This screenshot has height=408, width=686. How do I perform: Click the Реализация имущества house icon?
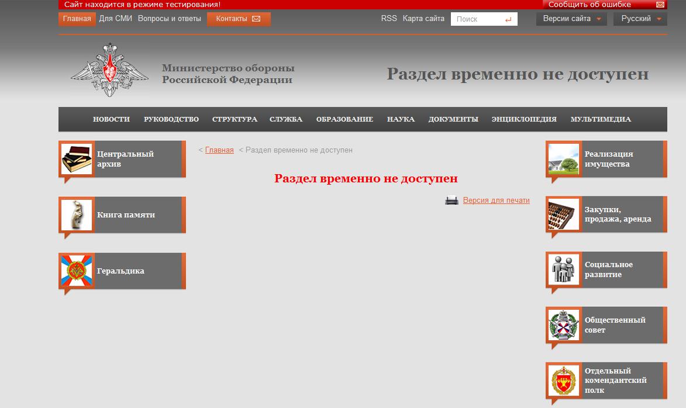point(564,159)
